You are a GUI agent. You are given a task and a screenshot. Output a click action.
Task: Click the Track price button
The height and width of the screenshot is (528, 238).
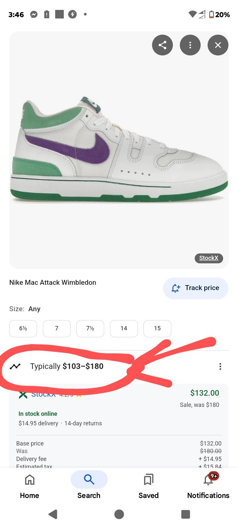[x=195, y=288]
